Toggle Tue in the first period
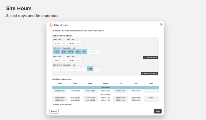This screenshot has height=120, width=206. pos(64,52)
